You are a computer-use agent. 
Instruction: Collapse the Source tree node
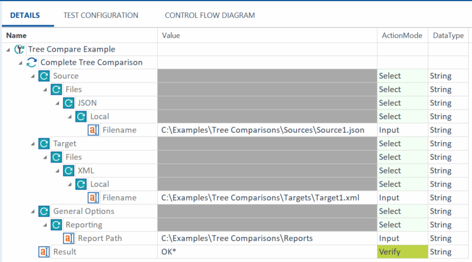(x=33, y=76)
